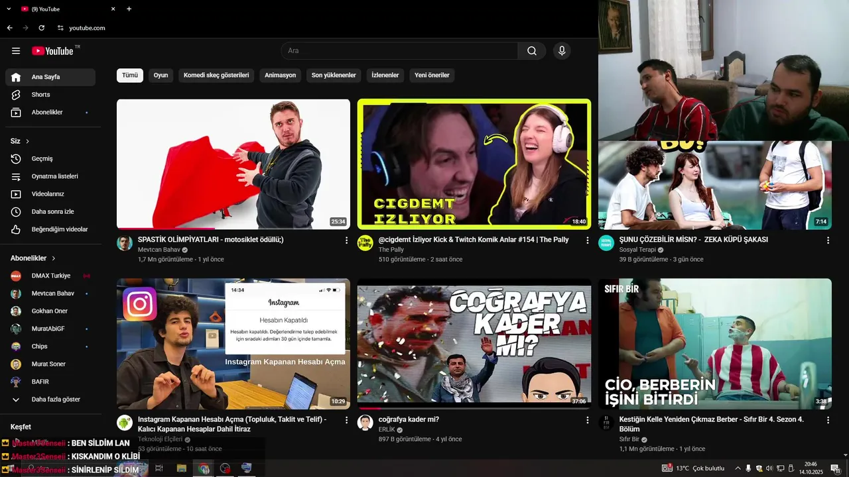Open cigdemt İzliyor video thumbnail
Image resolution: width=849 pixels, height=477 pixels.
click(474, 164)
